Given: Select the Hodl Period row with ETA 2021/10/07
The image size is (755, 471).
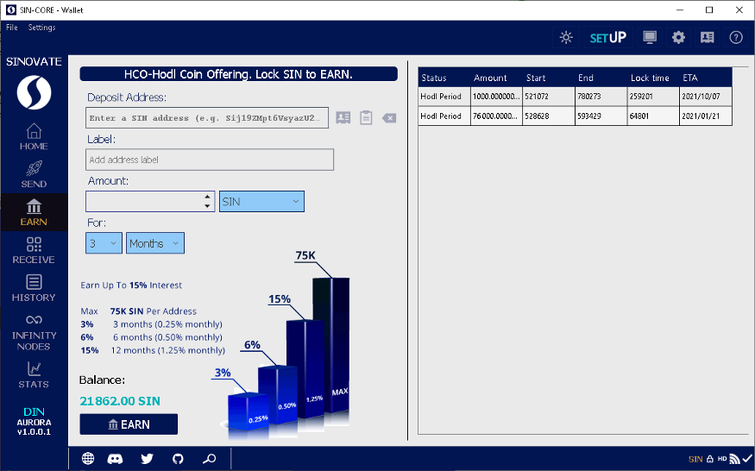Looking at the screenshot, I should click(575, 97).
